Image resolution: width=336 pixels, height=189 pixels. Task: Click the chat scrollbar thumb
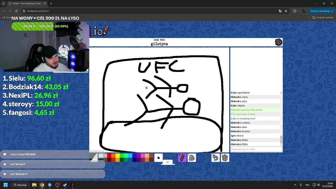coord(281,140)
